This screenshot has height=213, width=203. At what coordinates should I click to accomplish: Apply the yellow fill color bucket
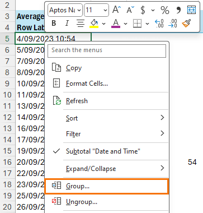click(94, 24)
